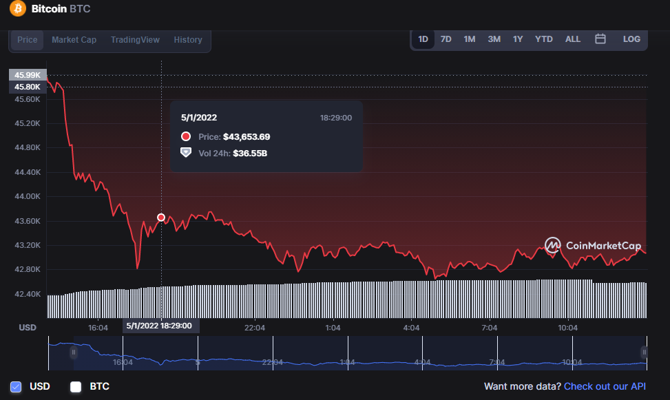Grab the left range navigator handle
670x400 pixels.
tap(74, 352)
